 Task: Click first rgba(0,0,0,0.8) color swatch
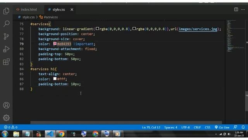click(x=97, y=28)
